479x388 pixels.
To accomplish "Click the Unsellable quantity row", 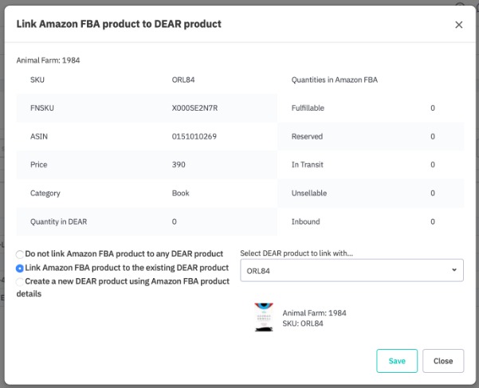I will [x=371, y=193].
